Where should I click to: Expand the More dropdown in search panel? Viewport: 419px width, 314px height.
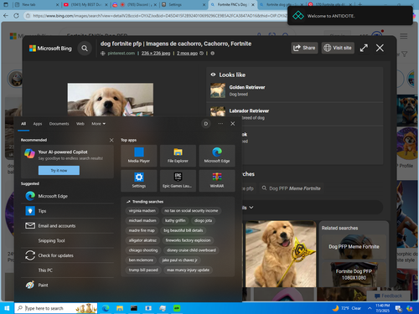98,124
